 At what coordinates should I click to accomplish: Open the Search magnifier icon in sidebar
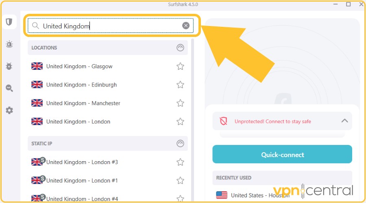pos(9,88)
